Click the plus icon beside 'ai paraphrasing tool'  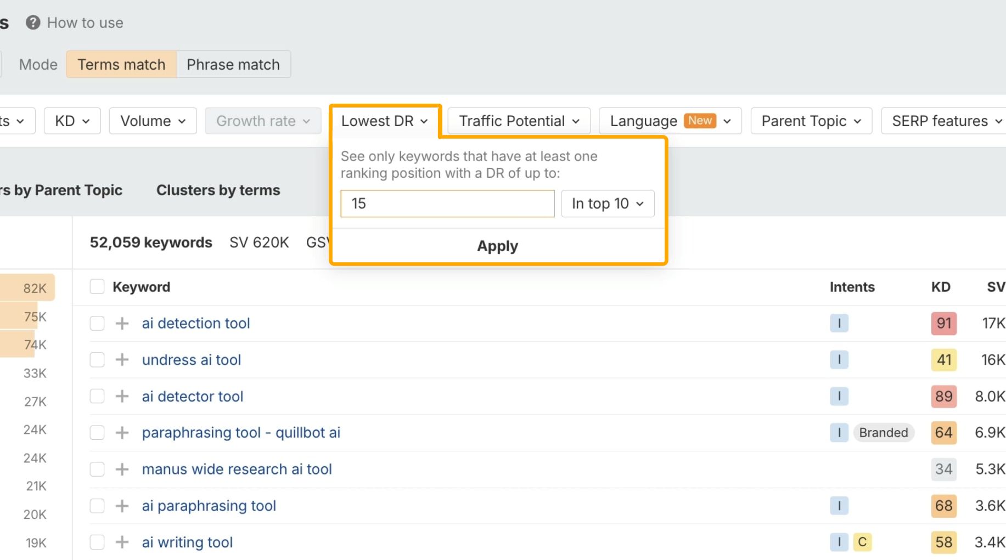[x=121, y=506]
